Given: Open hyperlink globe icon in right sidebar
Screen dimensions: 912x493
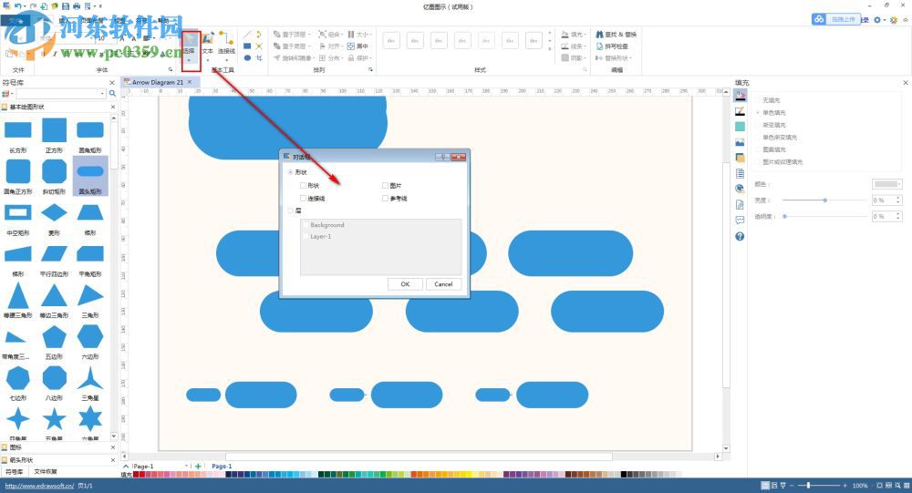Looking at the screenshot, I should (740, 189).
